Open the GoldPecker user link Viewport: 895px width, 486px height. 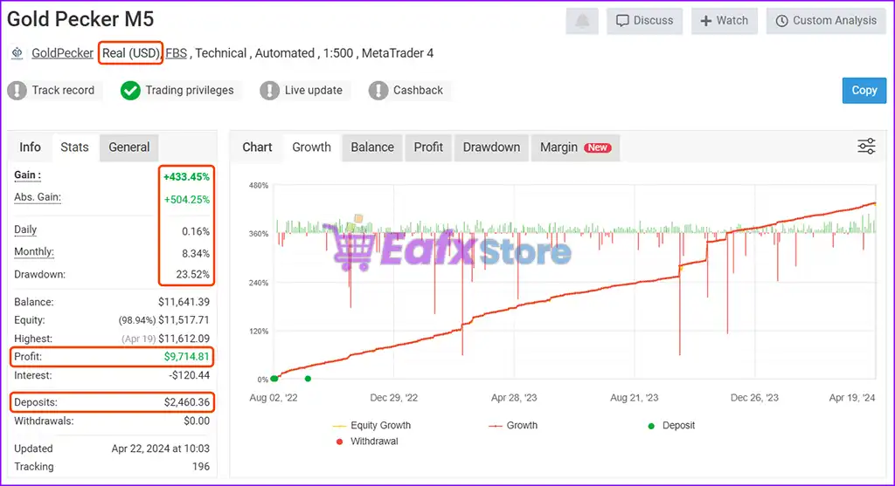(x=62, y=53)
